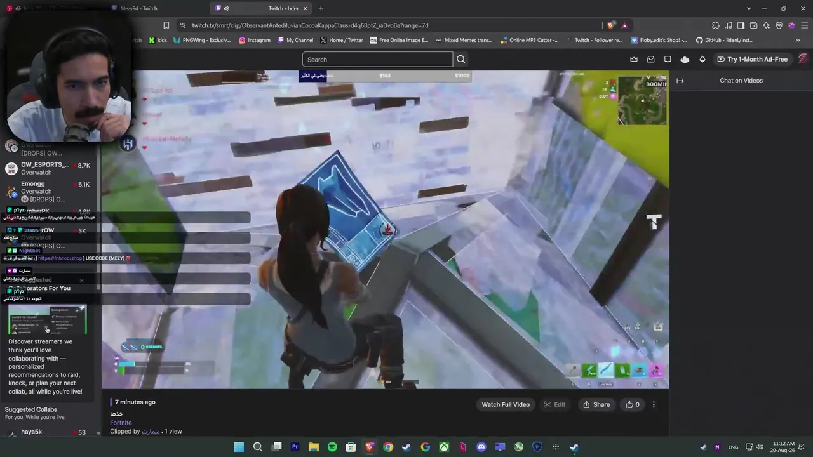The width and height of the screenshot is (813, 457).
Task: Open the Instagram bookmark
Action: click(x=255, y=40)
